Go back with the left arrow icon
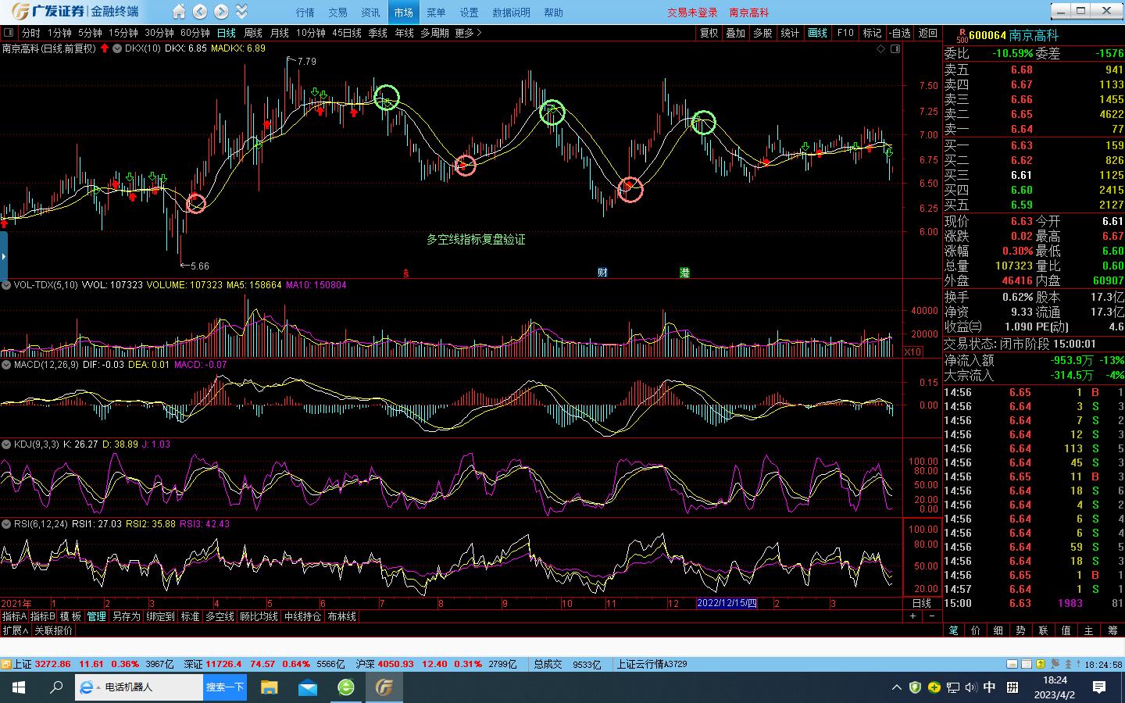The width and height of the screenshot is (1125, 703). [200, 12]
